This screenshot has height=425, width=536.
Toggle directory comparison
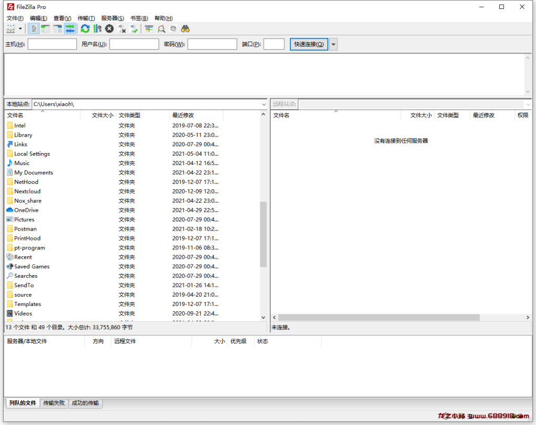pos(161,29)
